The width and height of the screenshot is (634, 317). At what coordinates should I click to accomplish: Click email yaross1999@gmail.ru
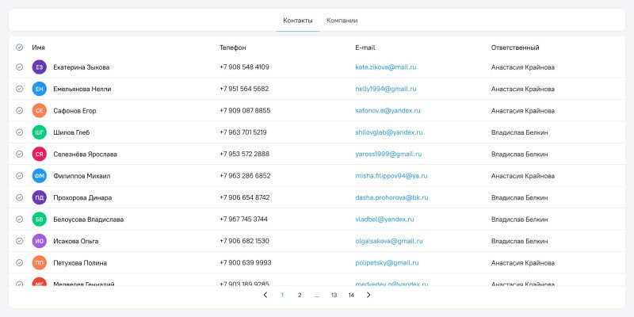[388, 154]
